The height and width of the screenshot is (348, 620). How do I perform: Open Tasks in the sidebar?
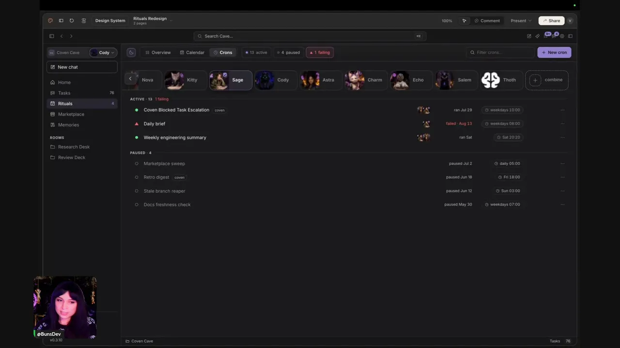point(82,93)
